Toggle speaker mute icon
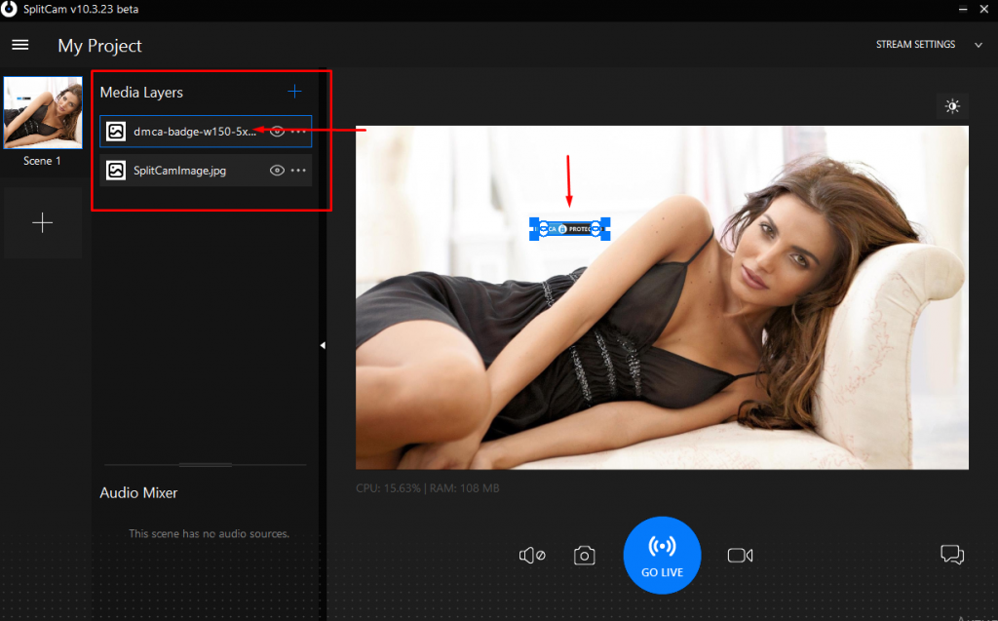The height and width of the screenshot is (621, 998). point(532,556)
